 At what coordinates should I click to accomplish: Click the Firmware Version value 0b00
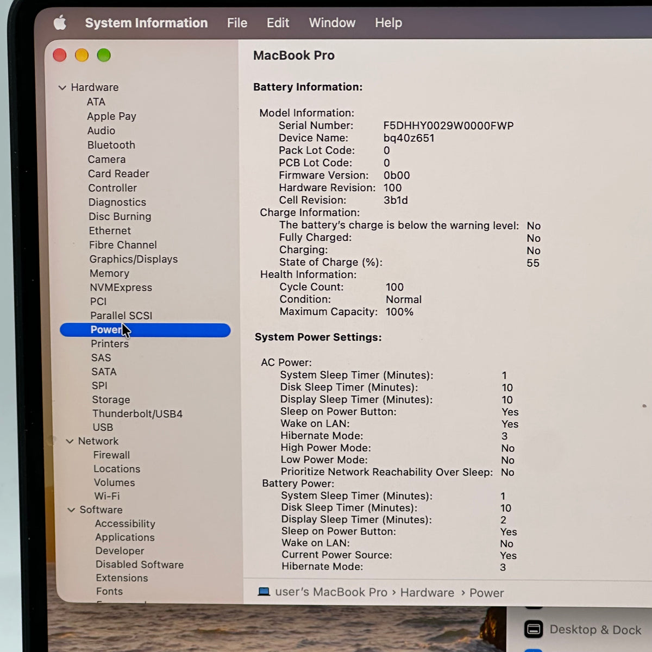click(x=397, y=175)
